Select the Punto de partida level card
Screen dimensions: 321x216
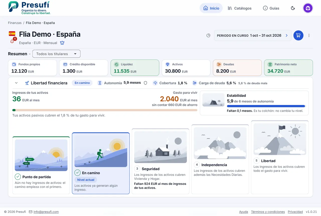pos(41,165)
